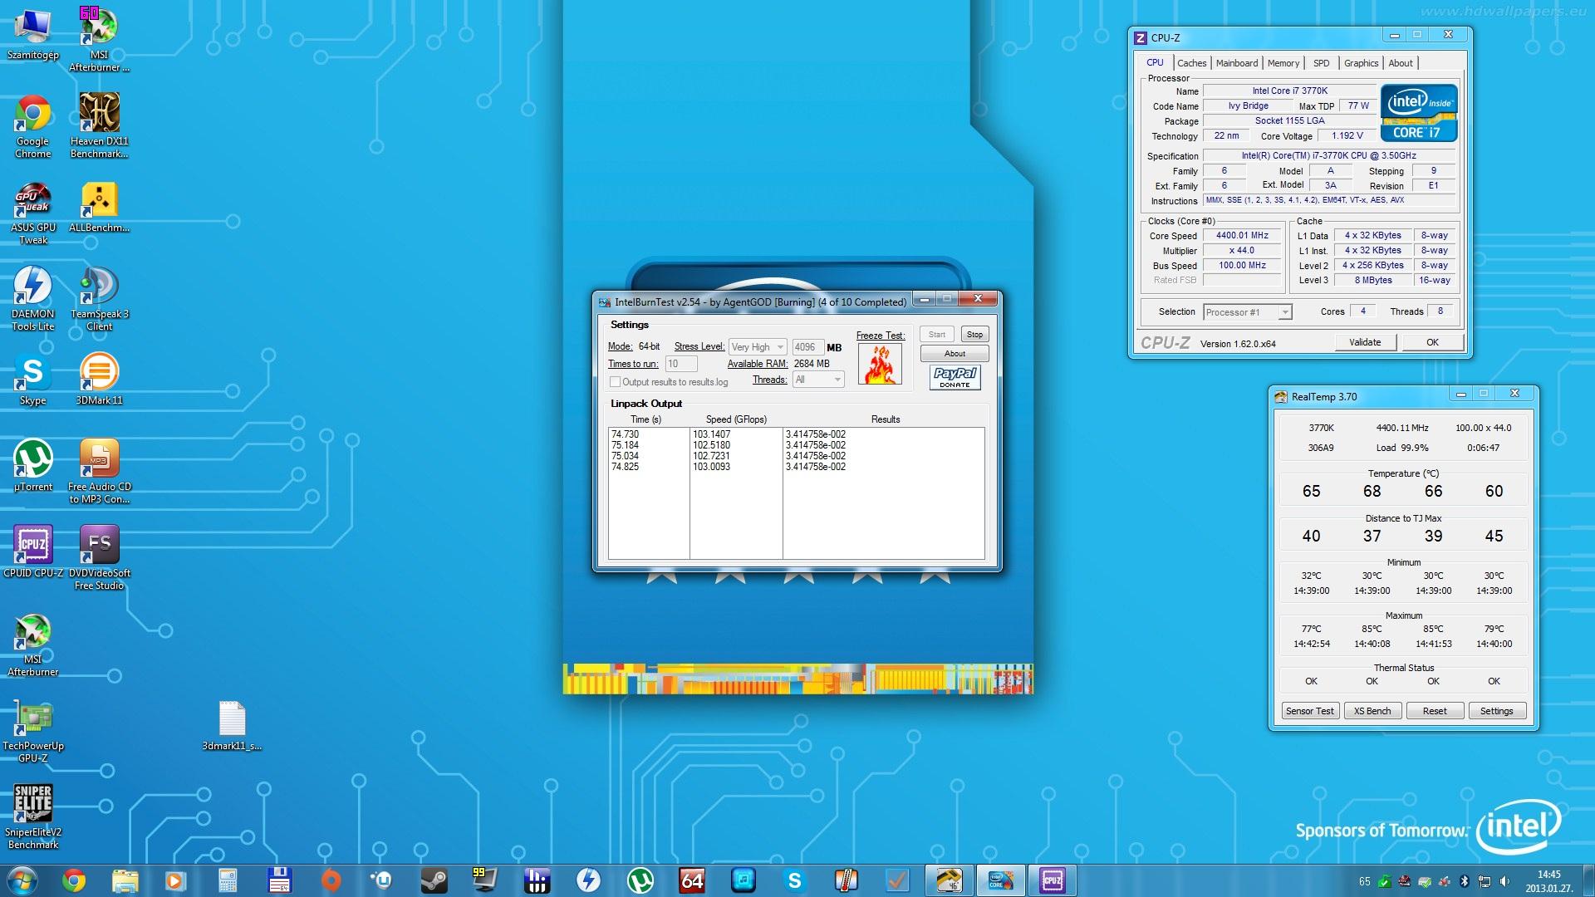Open the MSI Afterburner icon at the top of the desktop

(99, 40)
